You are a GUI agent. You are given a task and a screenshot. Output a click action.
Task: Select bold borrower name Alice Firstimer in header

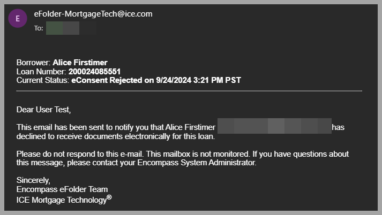click(84, 63)
